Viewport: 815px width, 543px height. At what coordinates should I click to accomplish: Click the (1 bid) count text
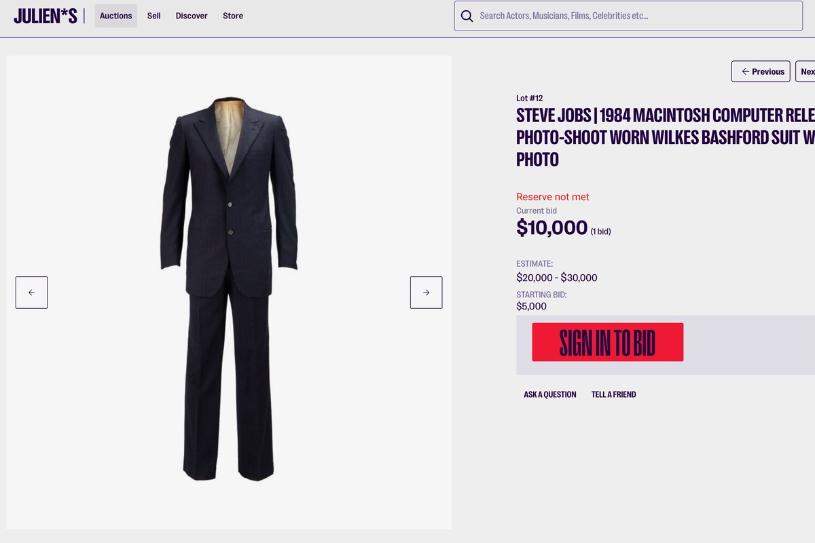pyautogui.click(x=600, y=231)
